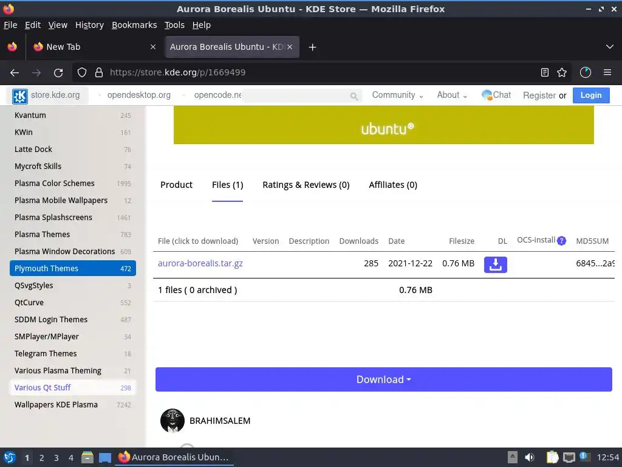
Task: Switch to virtual desktop 2 in taskbar
Action: tap(42, 458)
